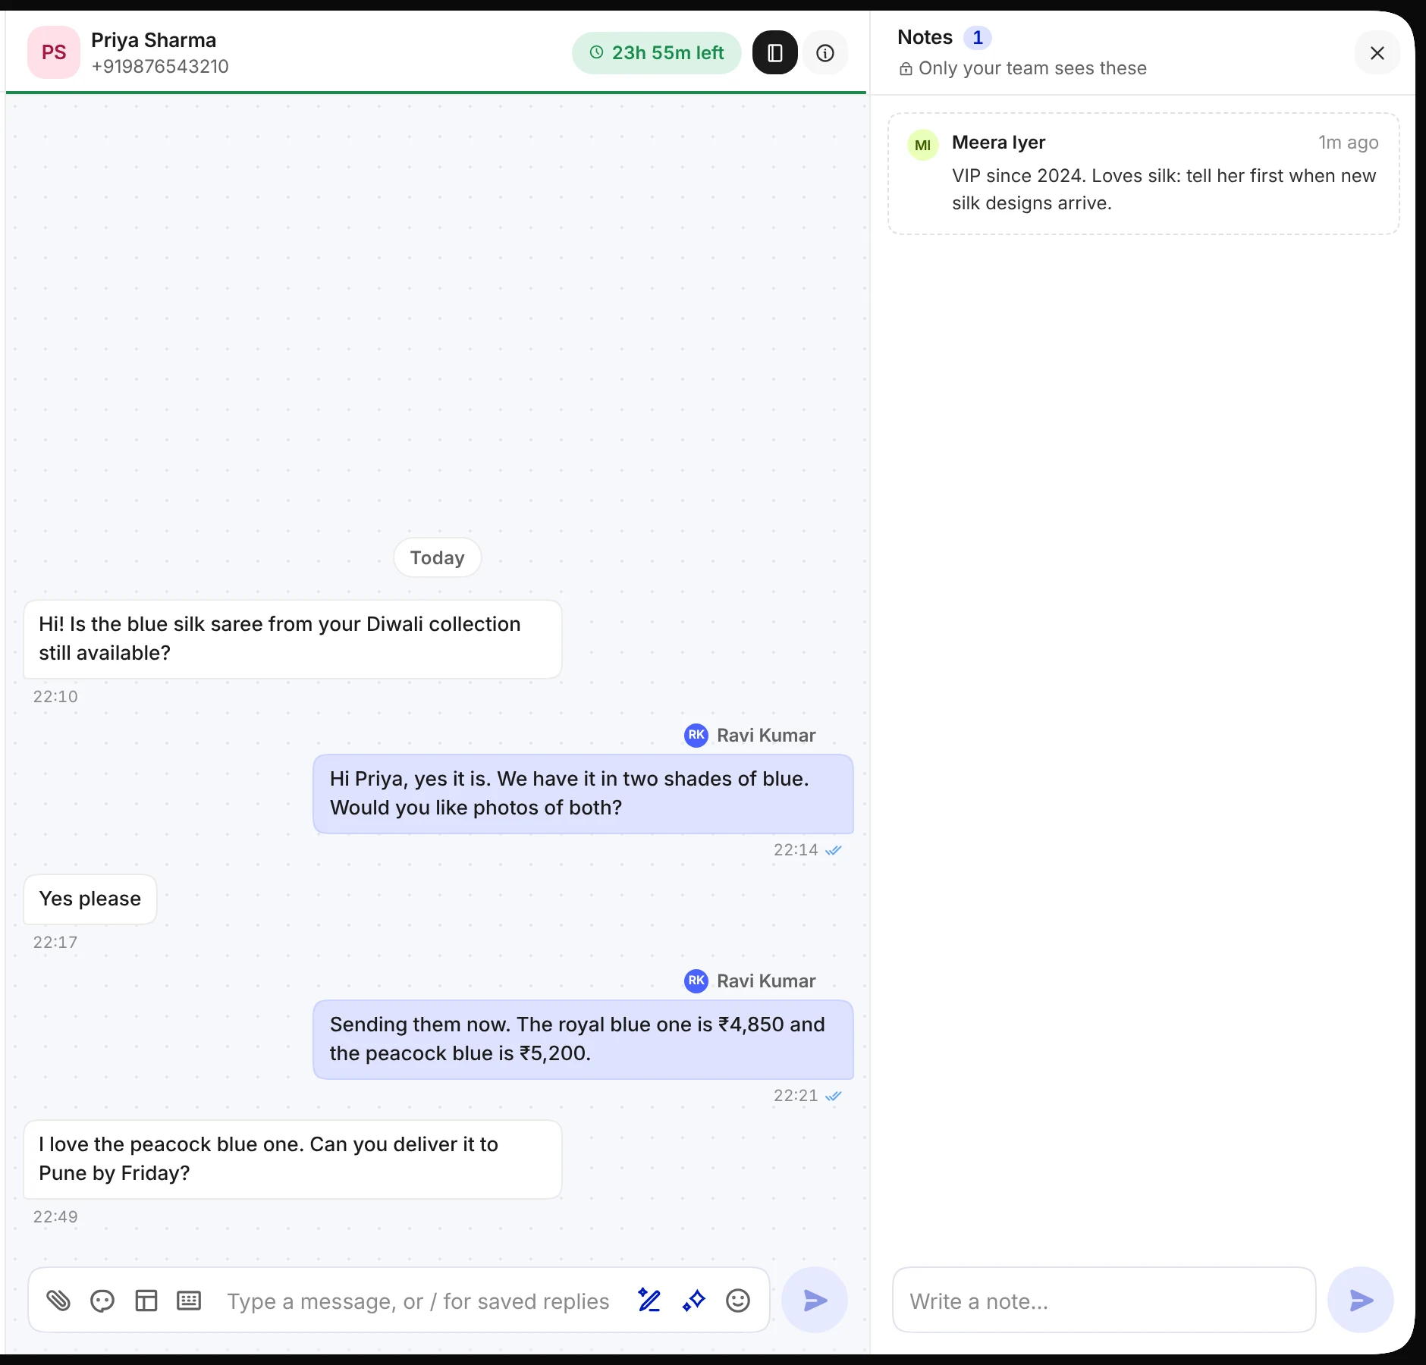Click the message asking delivery to Pune

293,1159
